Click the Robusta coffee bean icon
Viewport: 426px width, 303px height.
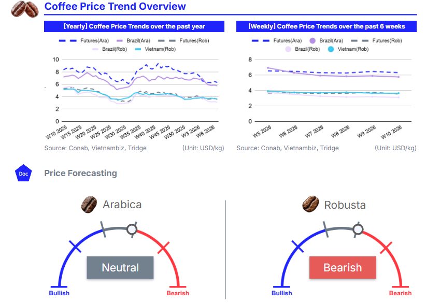(310, 205)
